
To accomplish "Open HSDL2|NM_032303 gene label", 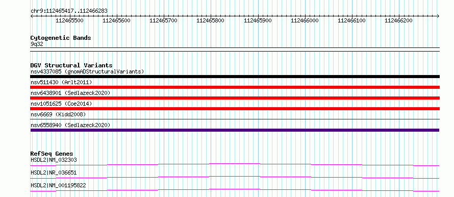I will [54, 160].
